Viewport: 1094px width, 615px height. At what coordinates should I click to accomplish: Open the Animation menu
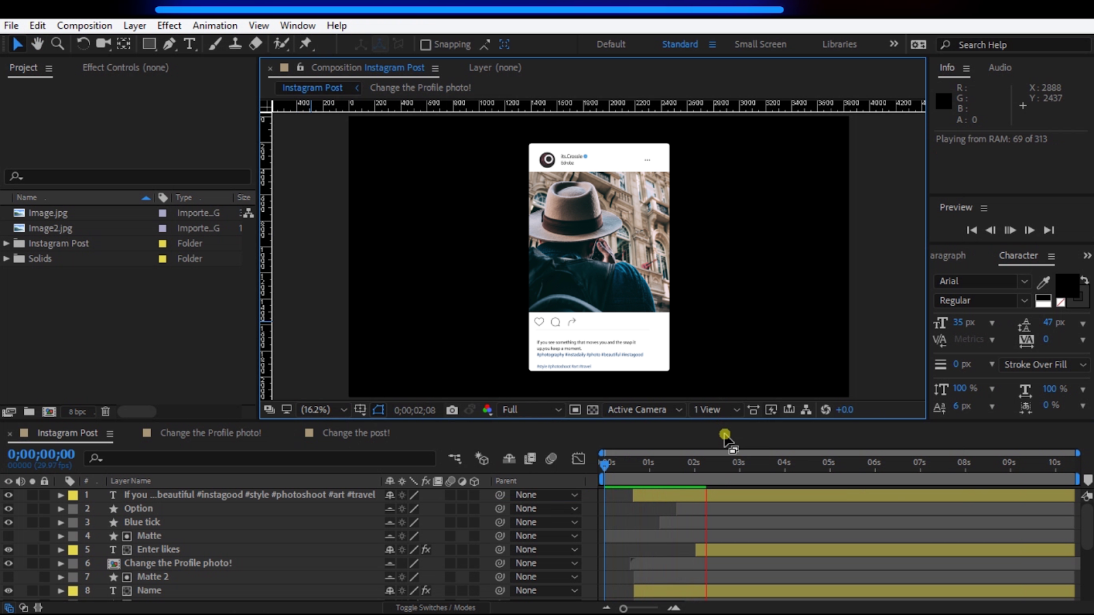click(215, 25)
